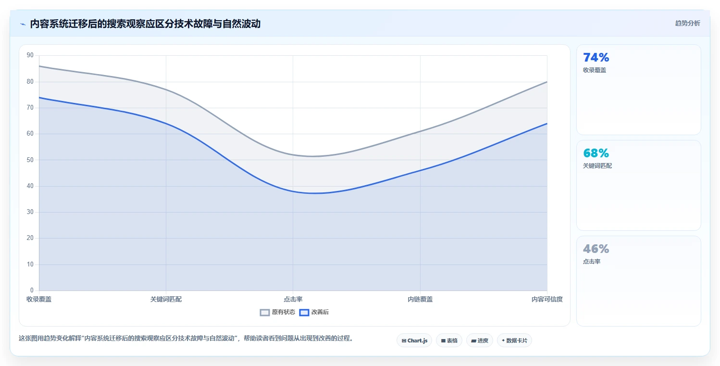Click the 50 y-axis tick label
The width and height of the screenshot is (720, 366).
point(30,160)
